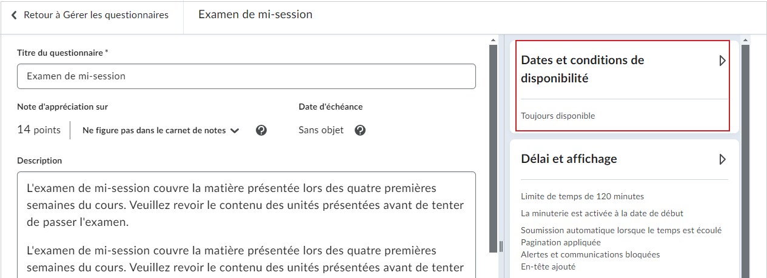Go back via Retour à Gérer les questionnaires
This screenshot has height=278, width=767.
point(90,15)
